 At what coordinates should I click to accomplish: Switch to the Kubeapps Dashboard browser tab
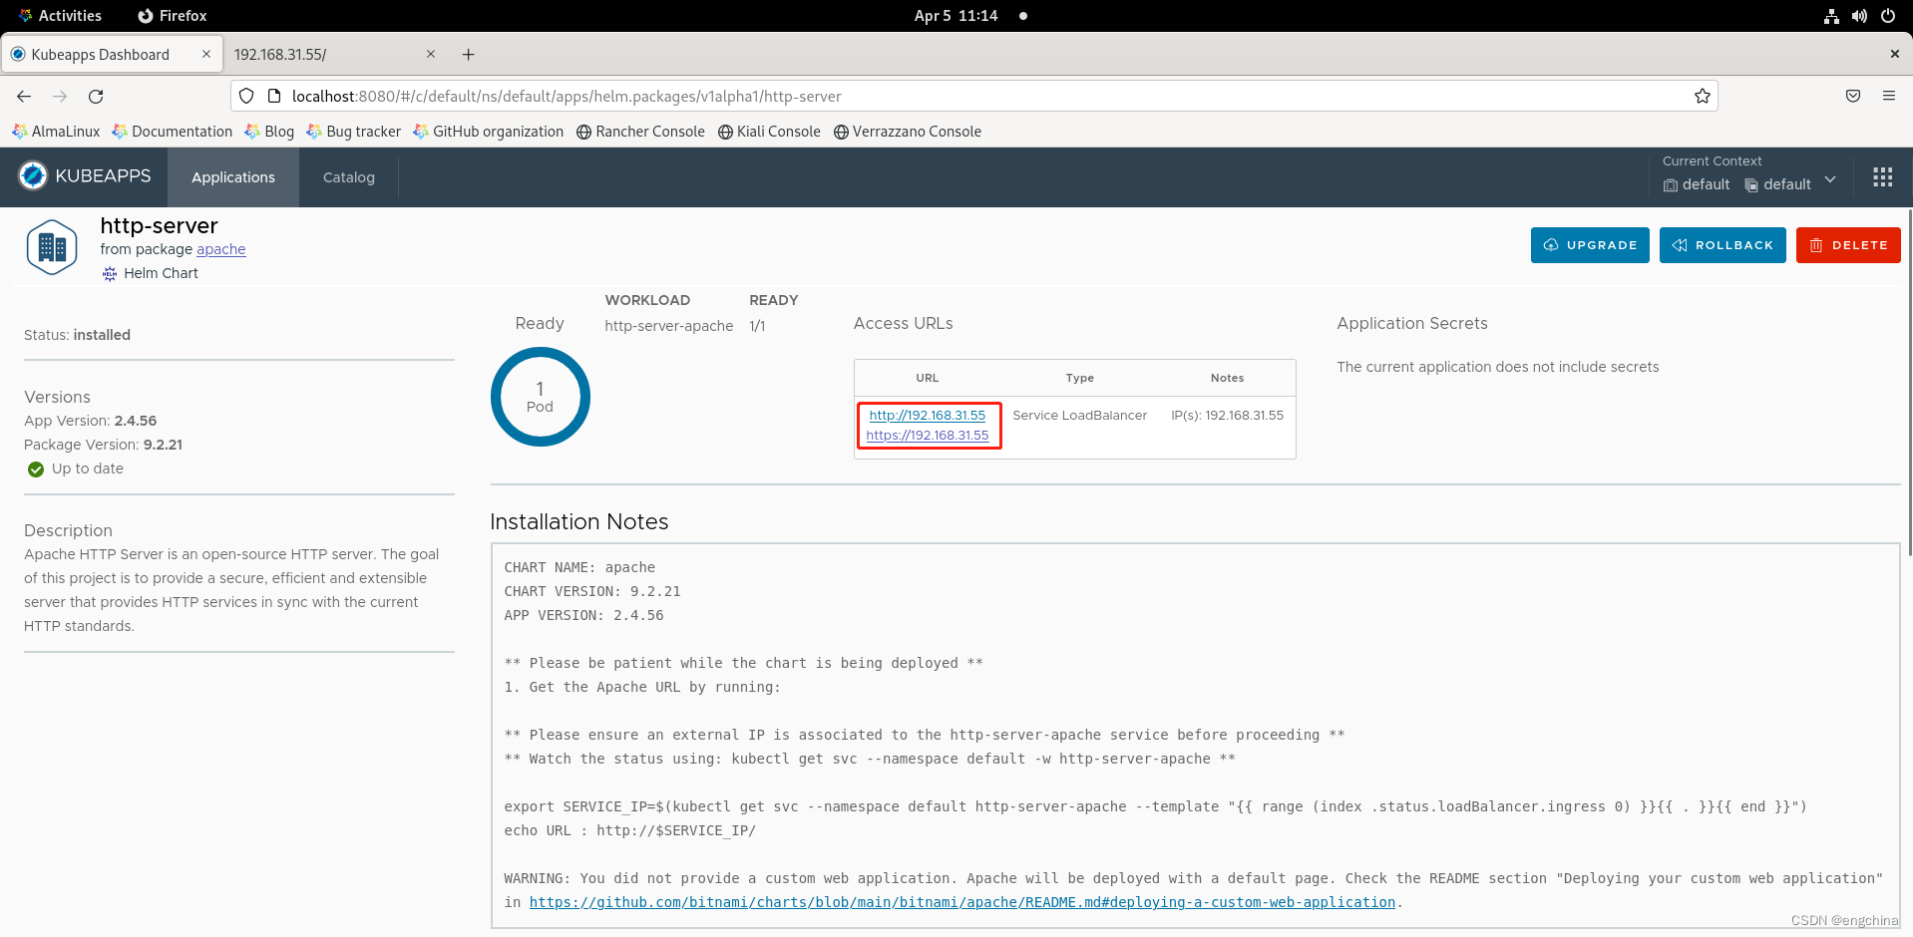point(112,55)
